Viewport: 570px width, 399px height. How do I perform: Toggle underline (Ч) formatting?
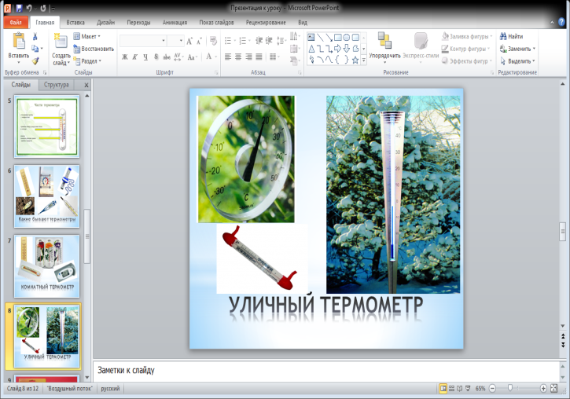point(145,57)
